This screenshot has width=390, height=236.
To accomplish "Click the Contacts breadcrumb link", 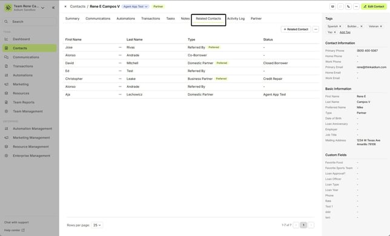I will pos(78,7).
